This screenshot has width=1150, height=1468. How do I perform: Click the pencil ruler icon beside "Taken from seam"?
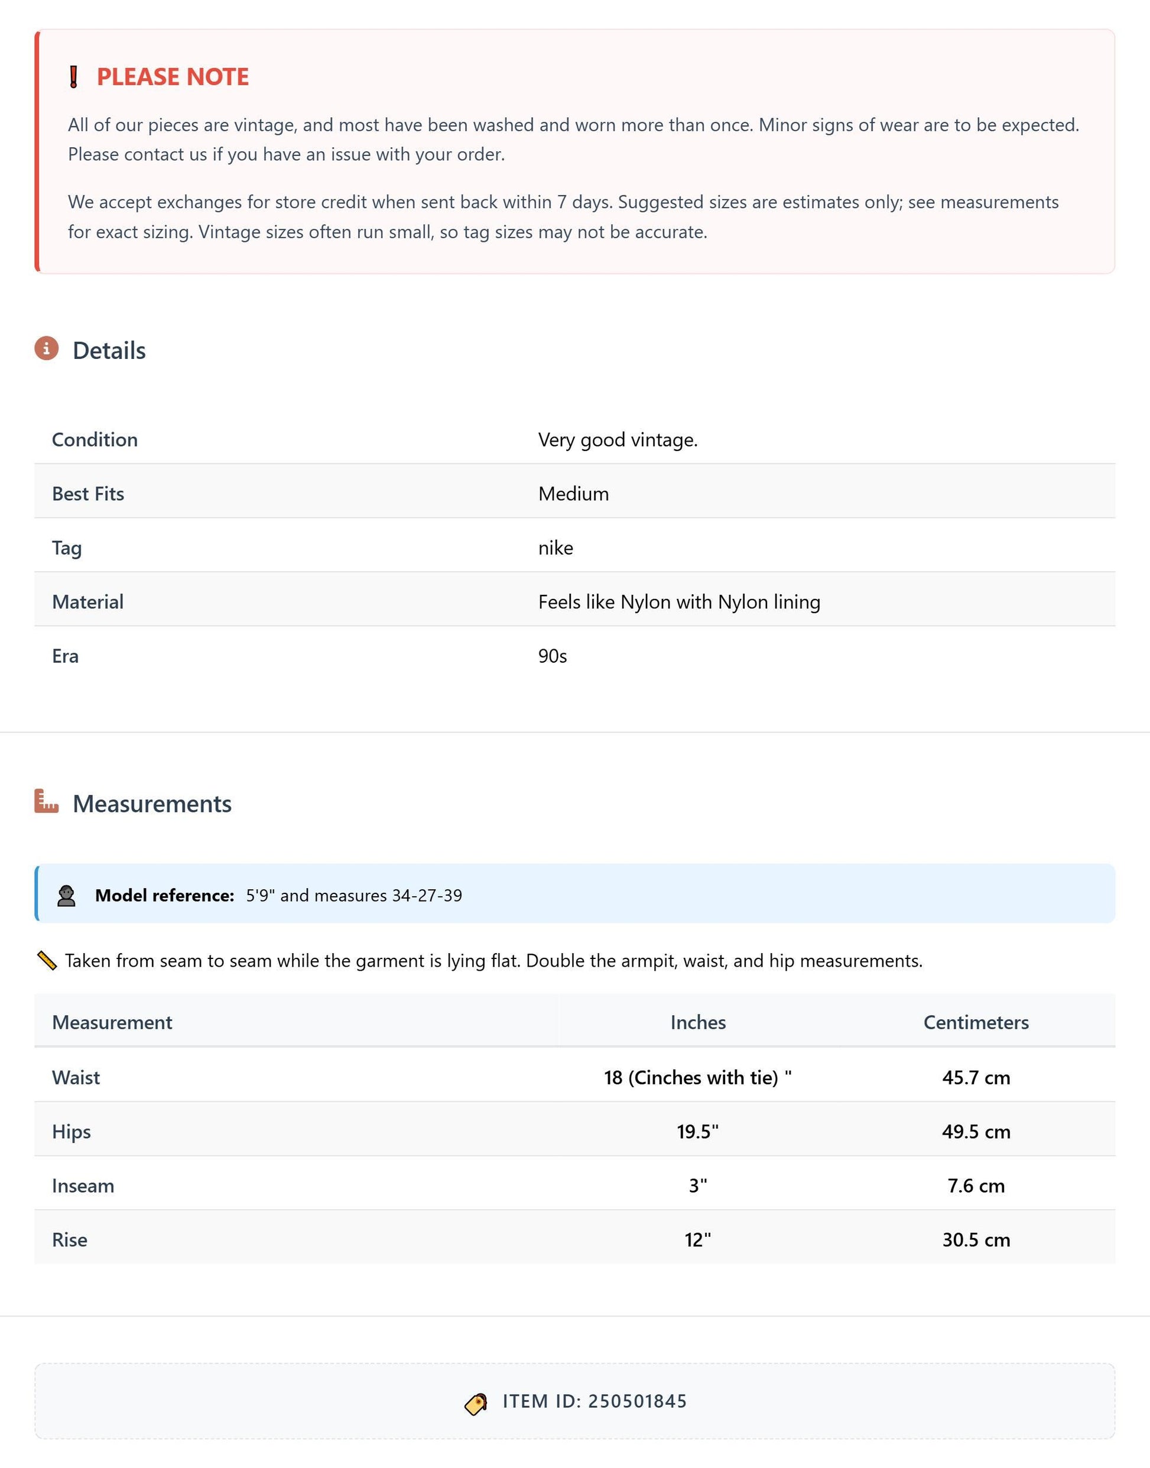click(x=47, y=961)
